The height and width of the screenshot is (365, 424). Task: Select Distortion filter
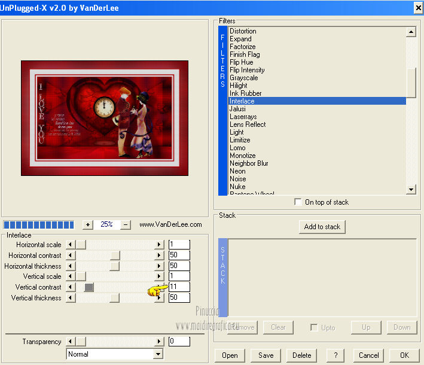tap(317, 31)
